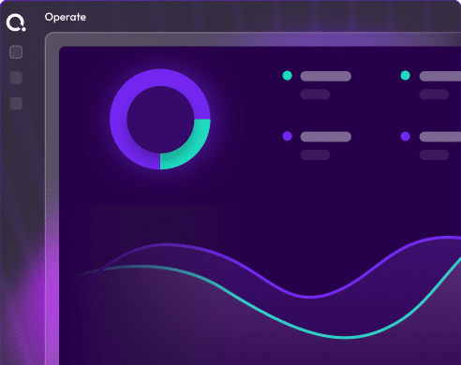This screenshot has height=365, width=461.
Task: Toggle the second teal legend dot at far right
Action: pos(406,76)
